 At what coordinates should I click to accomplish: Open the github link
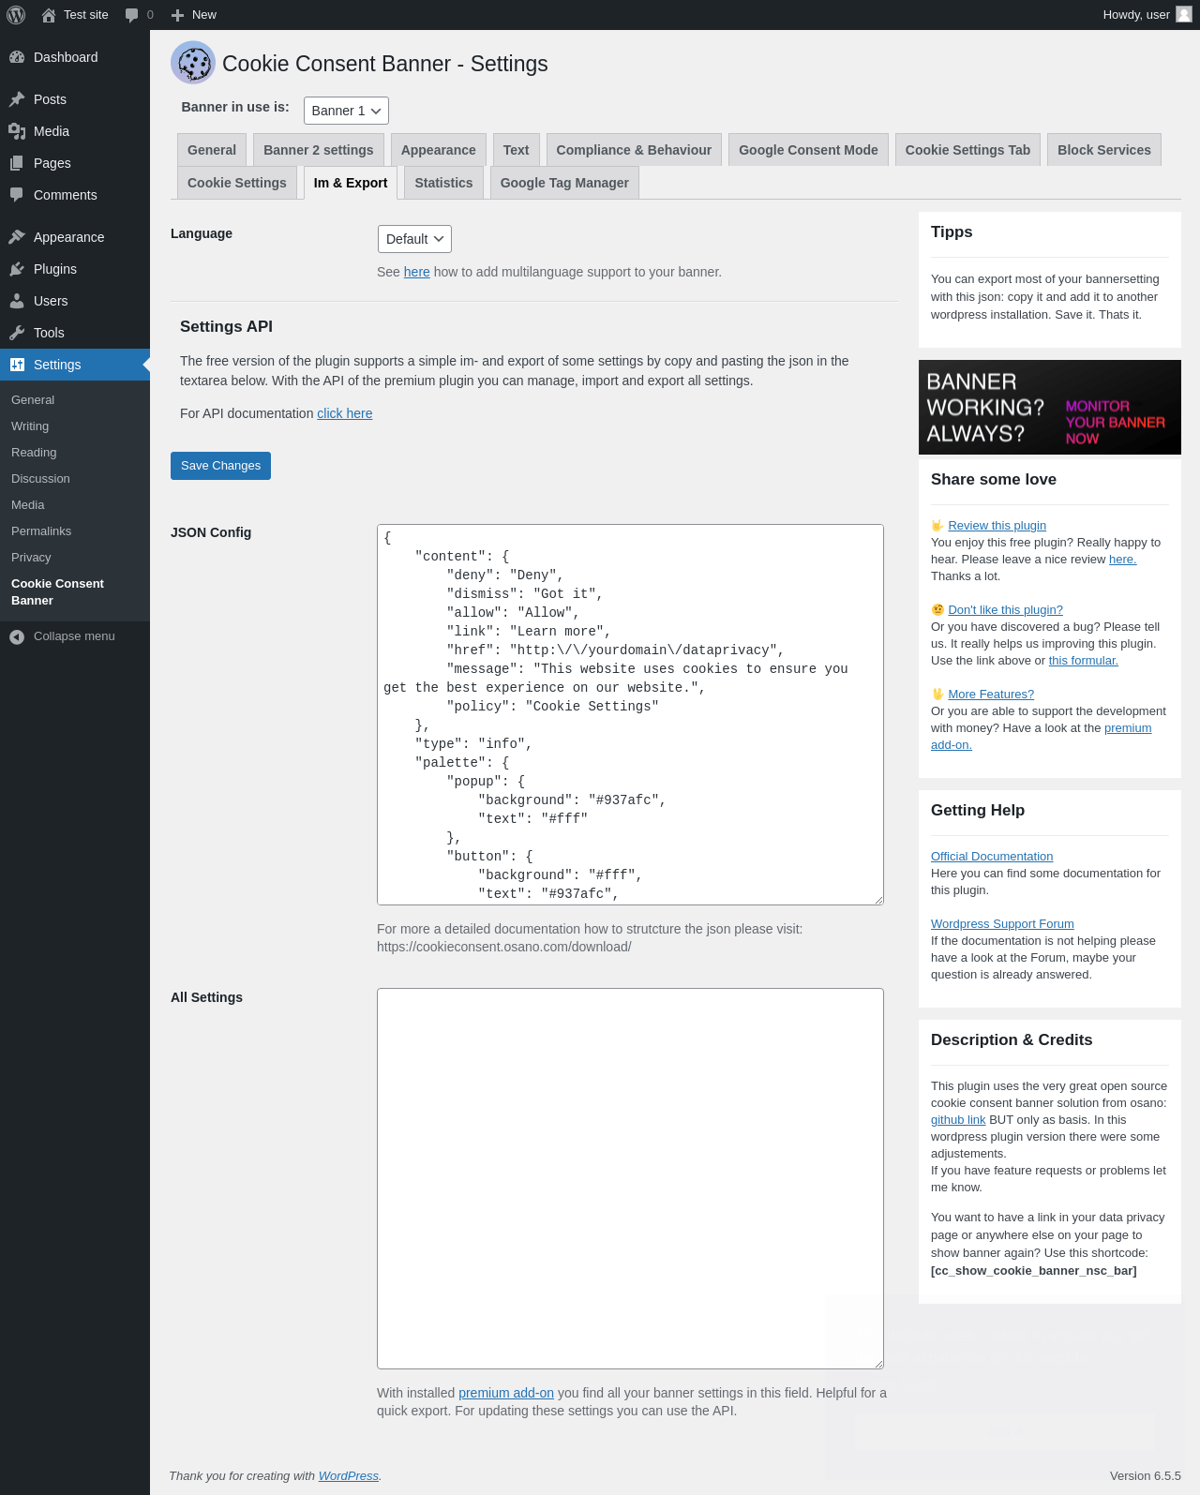click(x=958, y=1120)
